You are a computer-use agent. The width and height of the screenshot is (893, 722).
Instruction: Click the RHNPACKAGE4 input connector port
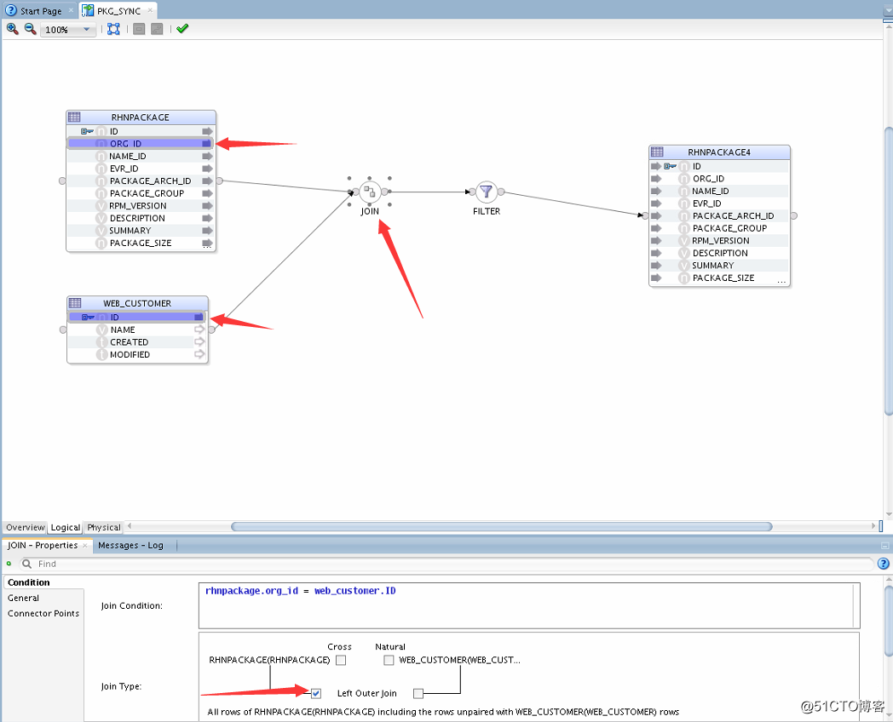(x=645, y=215)
